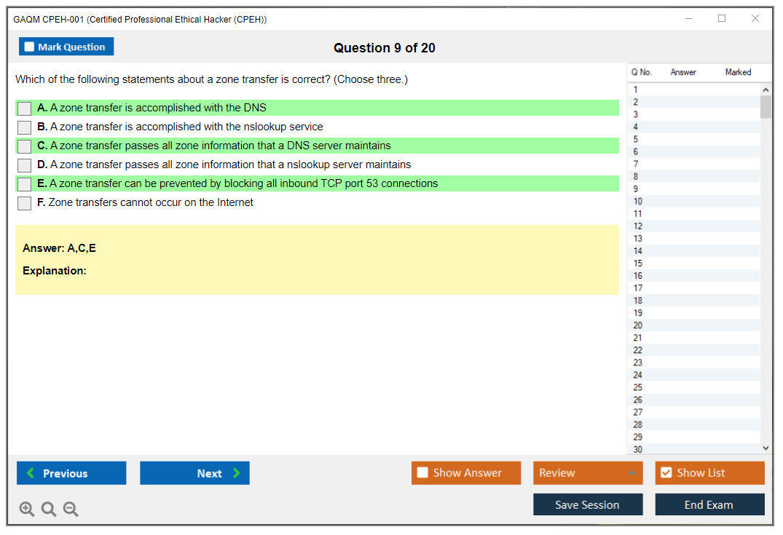Tick the checkbox for option A
Viewport: 783px width, 535px height.
25,108
